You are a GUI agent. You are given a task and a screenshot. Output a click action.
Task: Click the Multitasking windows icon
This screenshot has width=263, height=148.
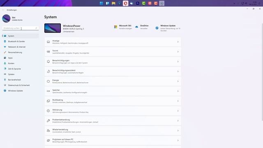click(48, 101)
